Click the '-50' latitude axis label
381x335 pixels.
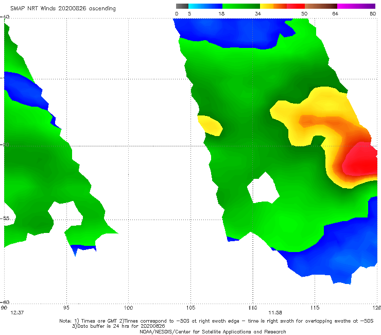(5, 144)
